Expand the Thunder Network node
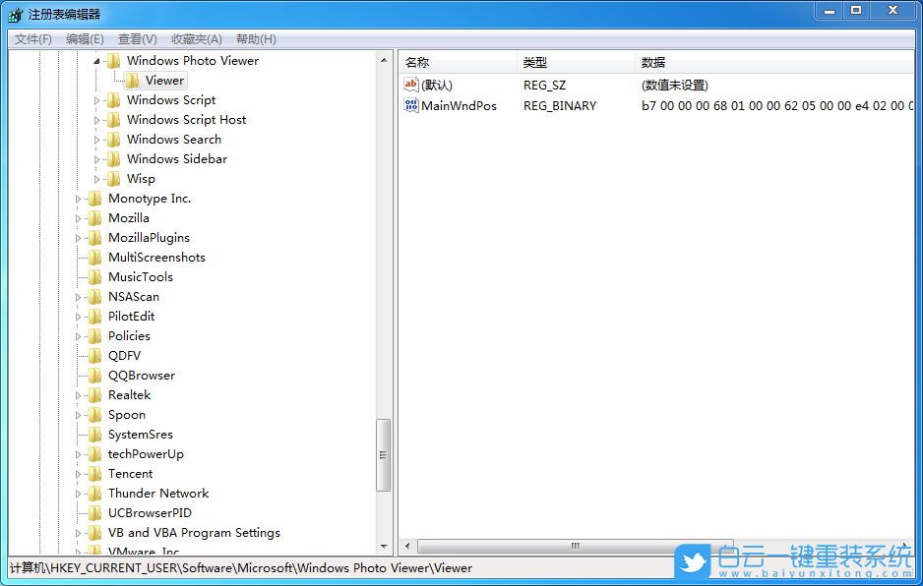Viewport: 923px width, 586px height. point(79,493)
